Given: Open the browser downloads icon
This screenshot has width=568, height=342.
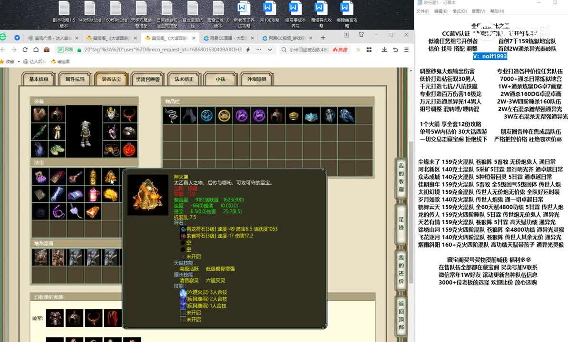Looking at the screenshot, I should click(384, 49).
